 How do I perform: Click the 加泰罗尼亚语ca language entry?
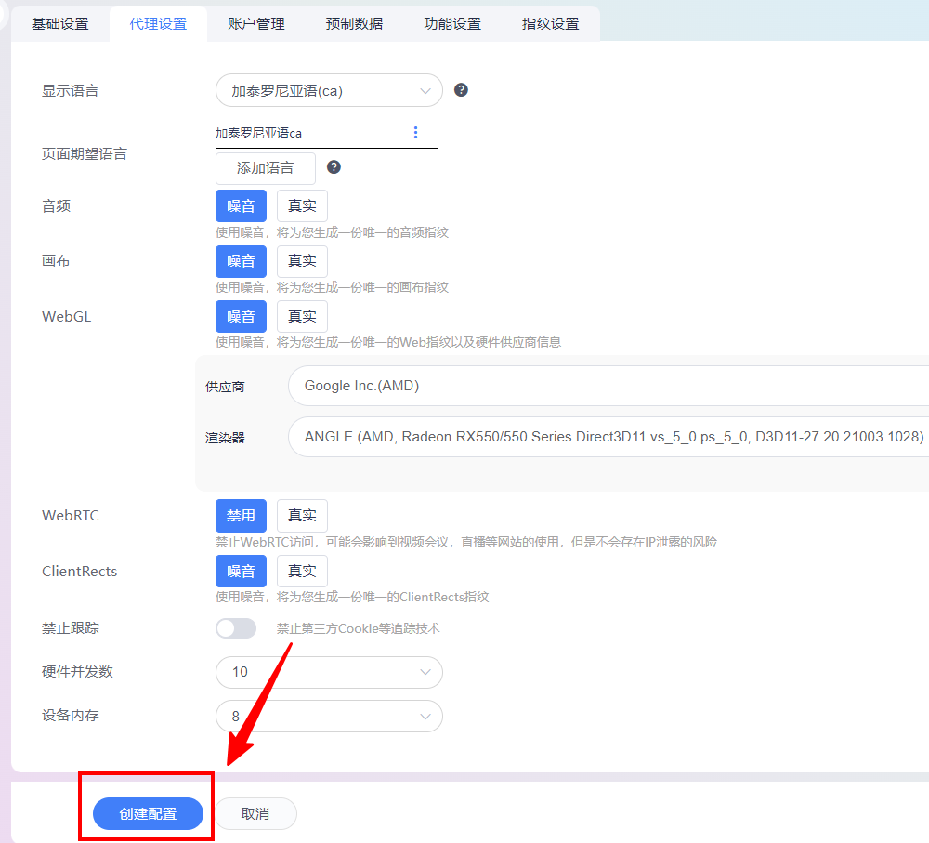pos(258,133)
